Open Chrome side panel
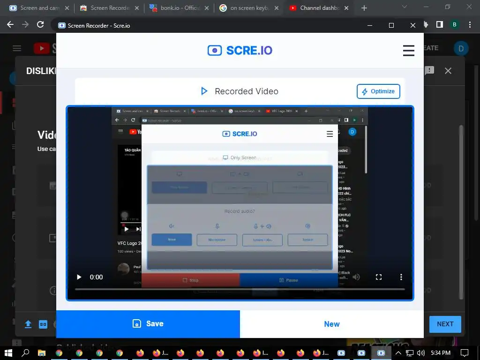Screen dimensions: 480x360 tap(440, 24)
